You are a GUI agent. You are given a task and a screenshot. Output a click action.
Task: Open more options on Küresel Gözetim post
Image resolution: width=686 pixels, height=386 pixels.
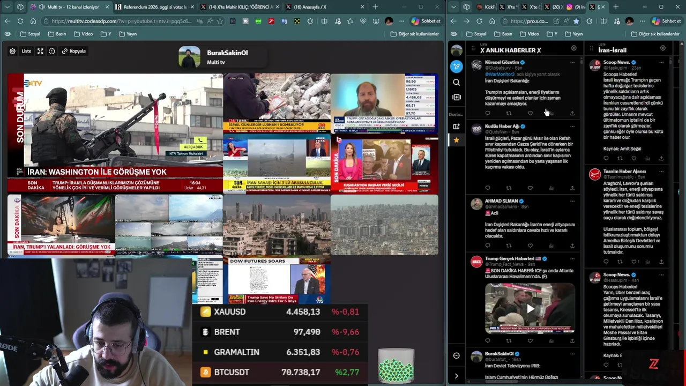pyautogui.click(x=572, y=63)
